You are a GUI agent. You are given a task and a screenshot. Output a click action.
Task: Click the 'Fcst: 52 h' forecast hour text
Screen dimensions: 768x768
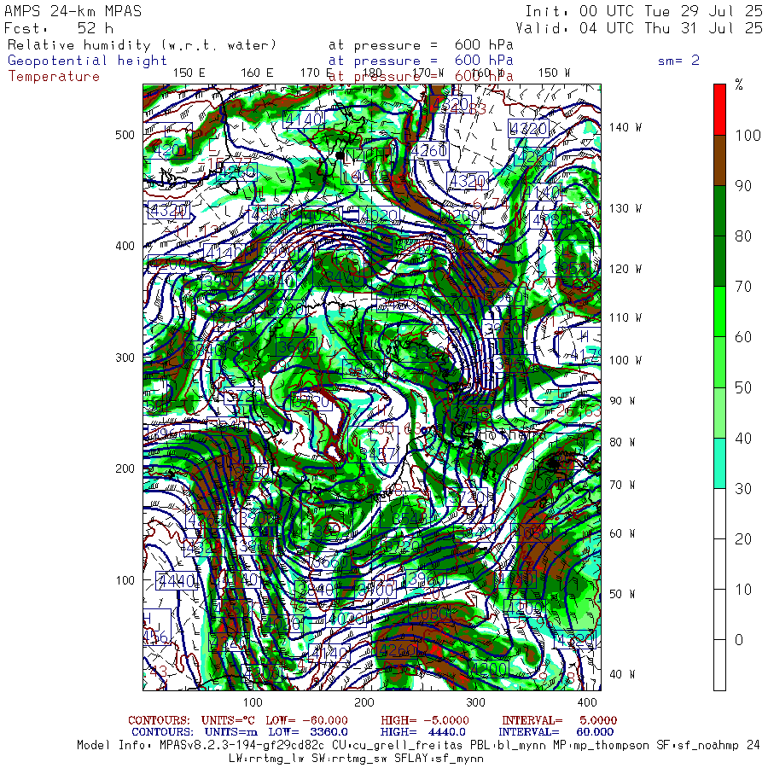click(x=59, y=28)
